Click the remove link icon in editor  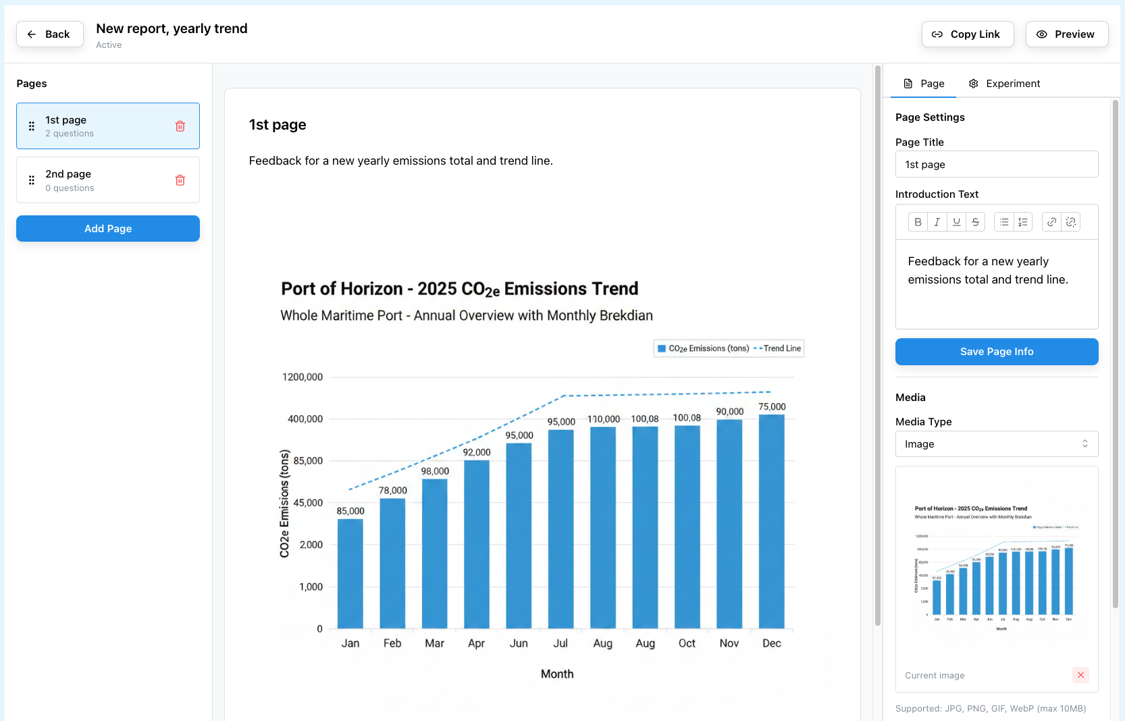point(1070,222)
